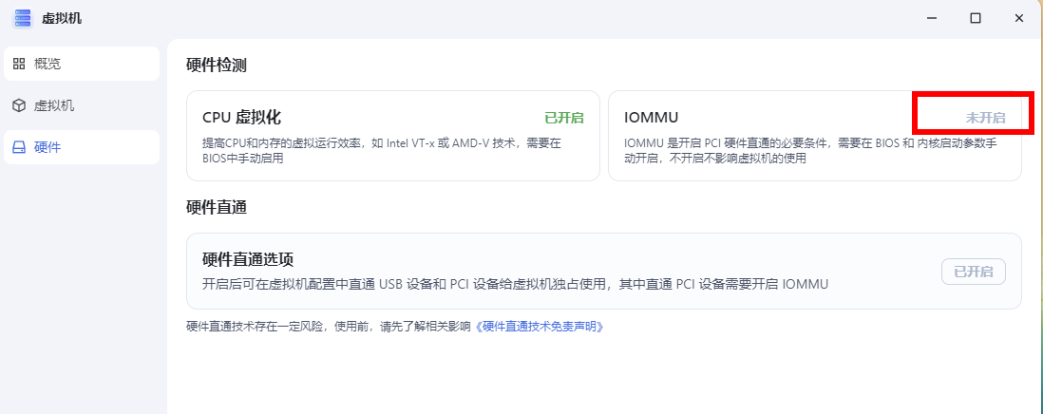
Task: Open the 《硬件直通技术免责声明》 link
Action: pyautogui.click(x=540, y=327)
